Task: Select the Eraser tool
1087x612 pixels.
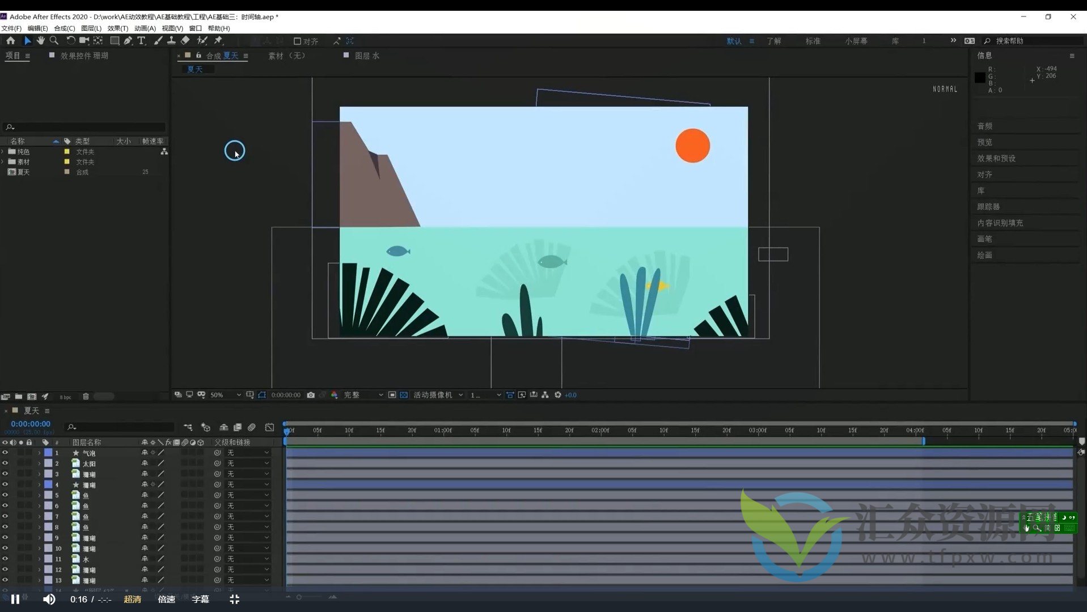Action: pos(185,41)
